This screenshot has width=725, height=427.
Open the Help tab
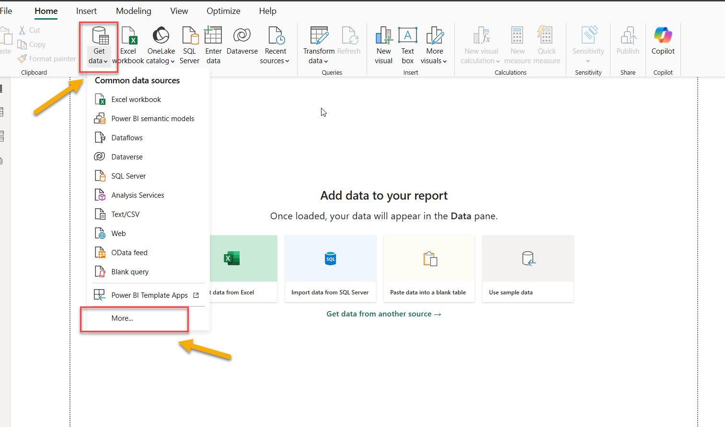pyautogui.click(x=267, y=11)
